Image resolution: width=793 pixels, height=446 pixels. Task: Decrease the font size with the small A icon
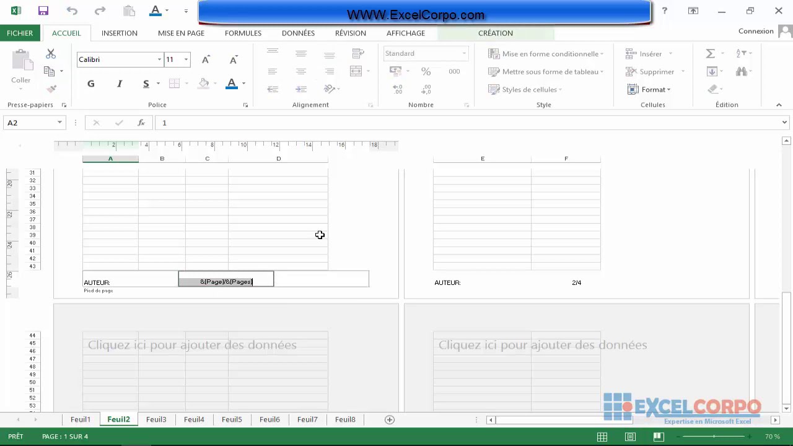234,59
